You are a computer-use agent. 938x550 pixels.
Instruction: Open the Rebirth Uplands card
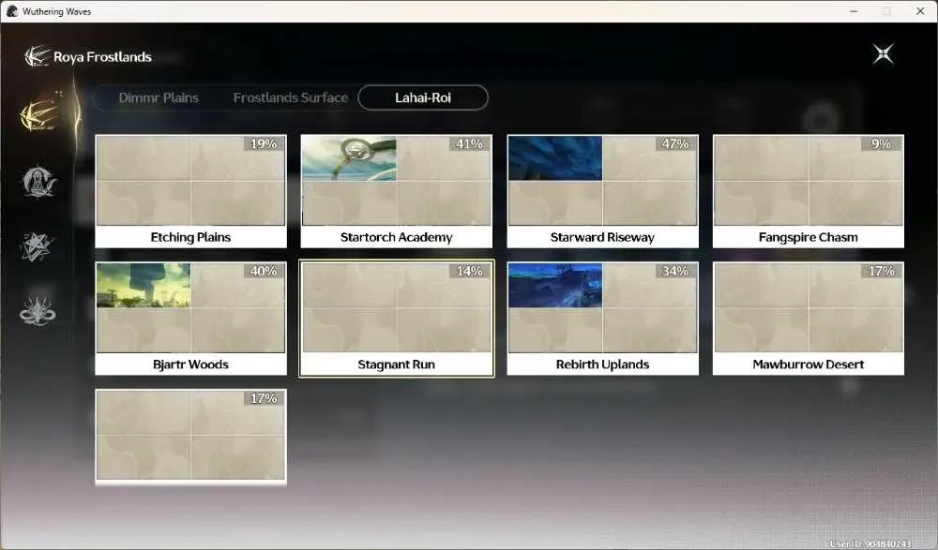pyautogui.click(x=602, y=319)
